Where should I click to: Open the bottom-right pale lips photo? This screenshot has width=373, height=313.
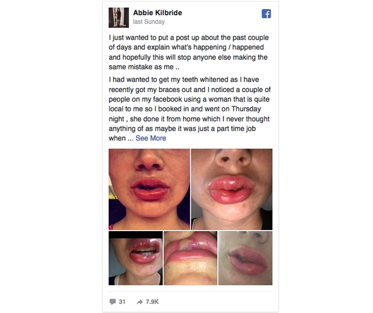tap(245, 258)
